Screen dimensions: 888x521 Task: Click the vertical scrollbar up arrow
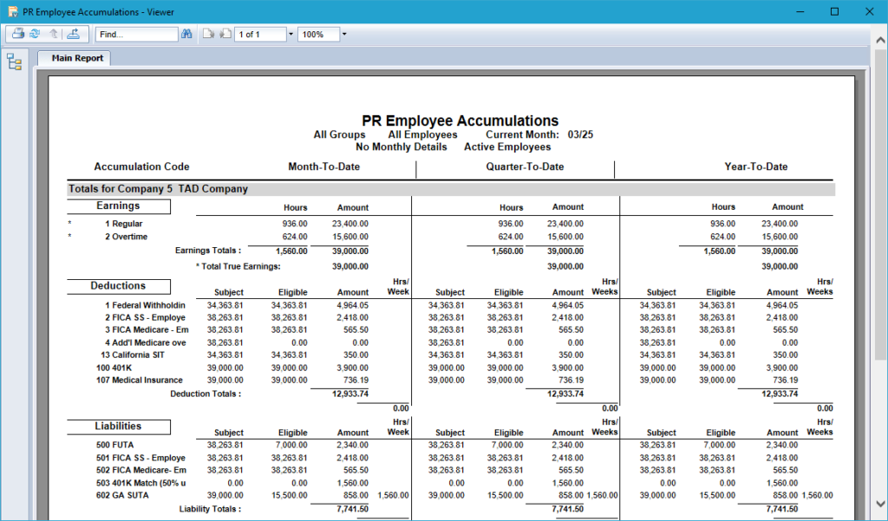pyautogui.click(x=880, y=40)
